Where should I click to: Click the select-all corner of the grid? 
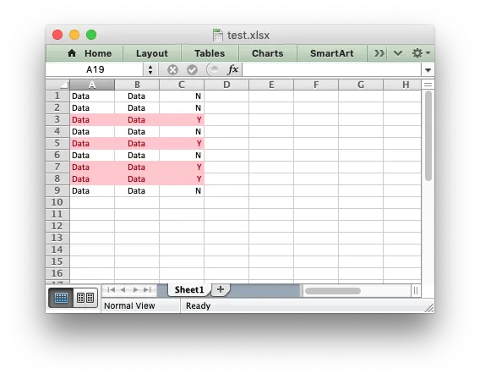coord(57,85)
